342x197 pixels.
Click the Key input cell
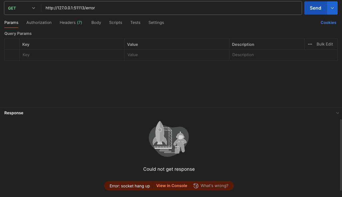(x=72, y=55)
